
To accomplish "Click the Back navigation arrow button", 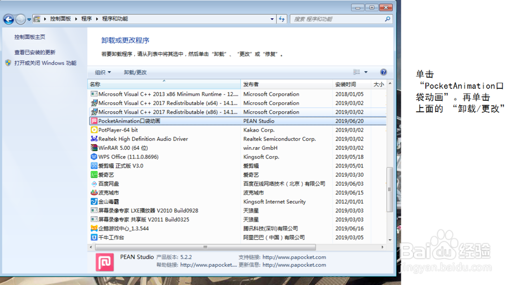I will (x=9, y=20).
